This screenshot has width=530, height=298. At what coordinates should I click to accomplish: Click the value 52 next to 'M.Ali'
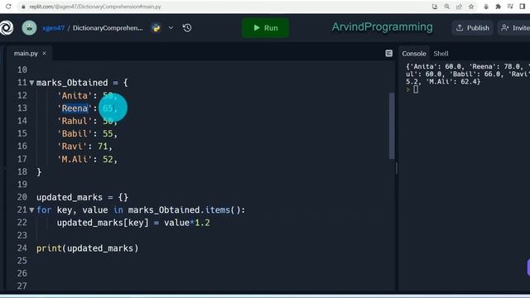(108, 159)
